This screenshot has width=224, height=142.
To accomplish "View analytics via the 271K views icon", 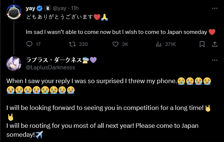I will [x=158, y=44].
